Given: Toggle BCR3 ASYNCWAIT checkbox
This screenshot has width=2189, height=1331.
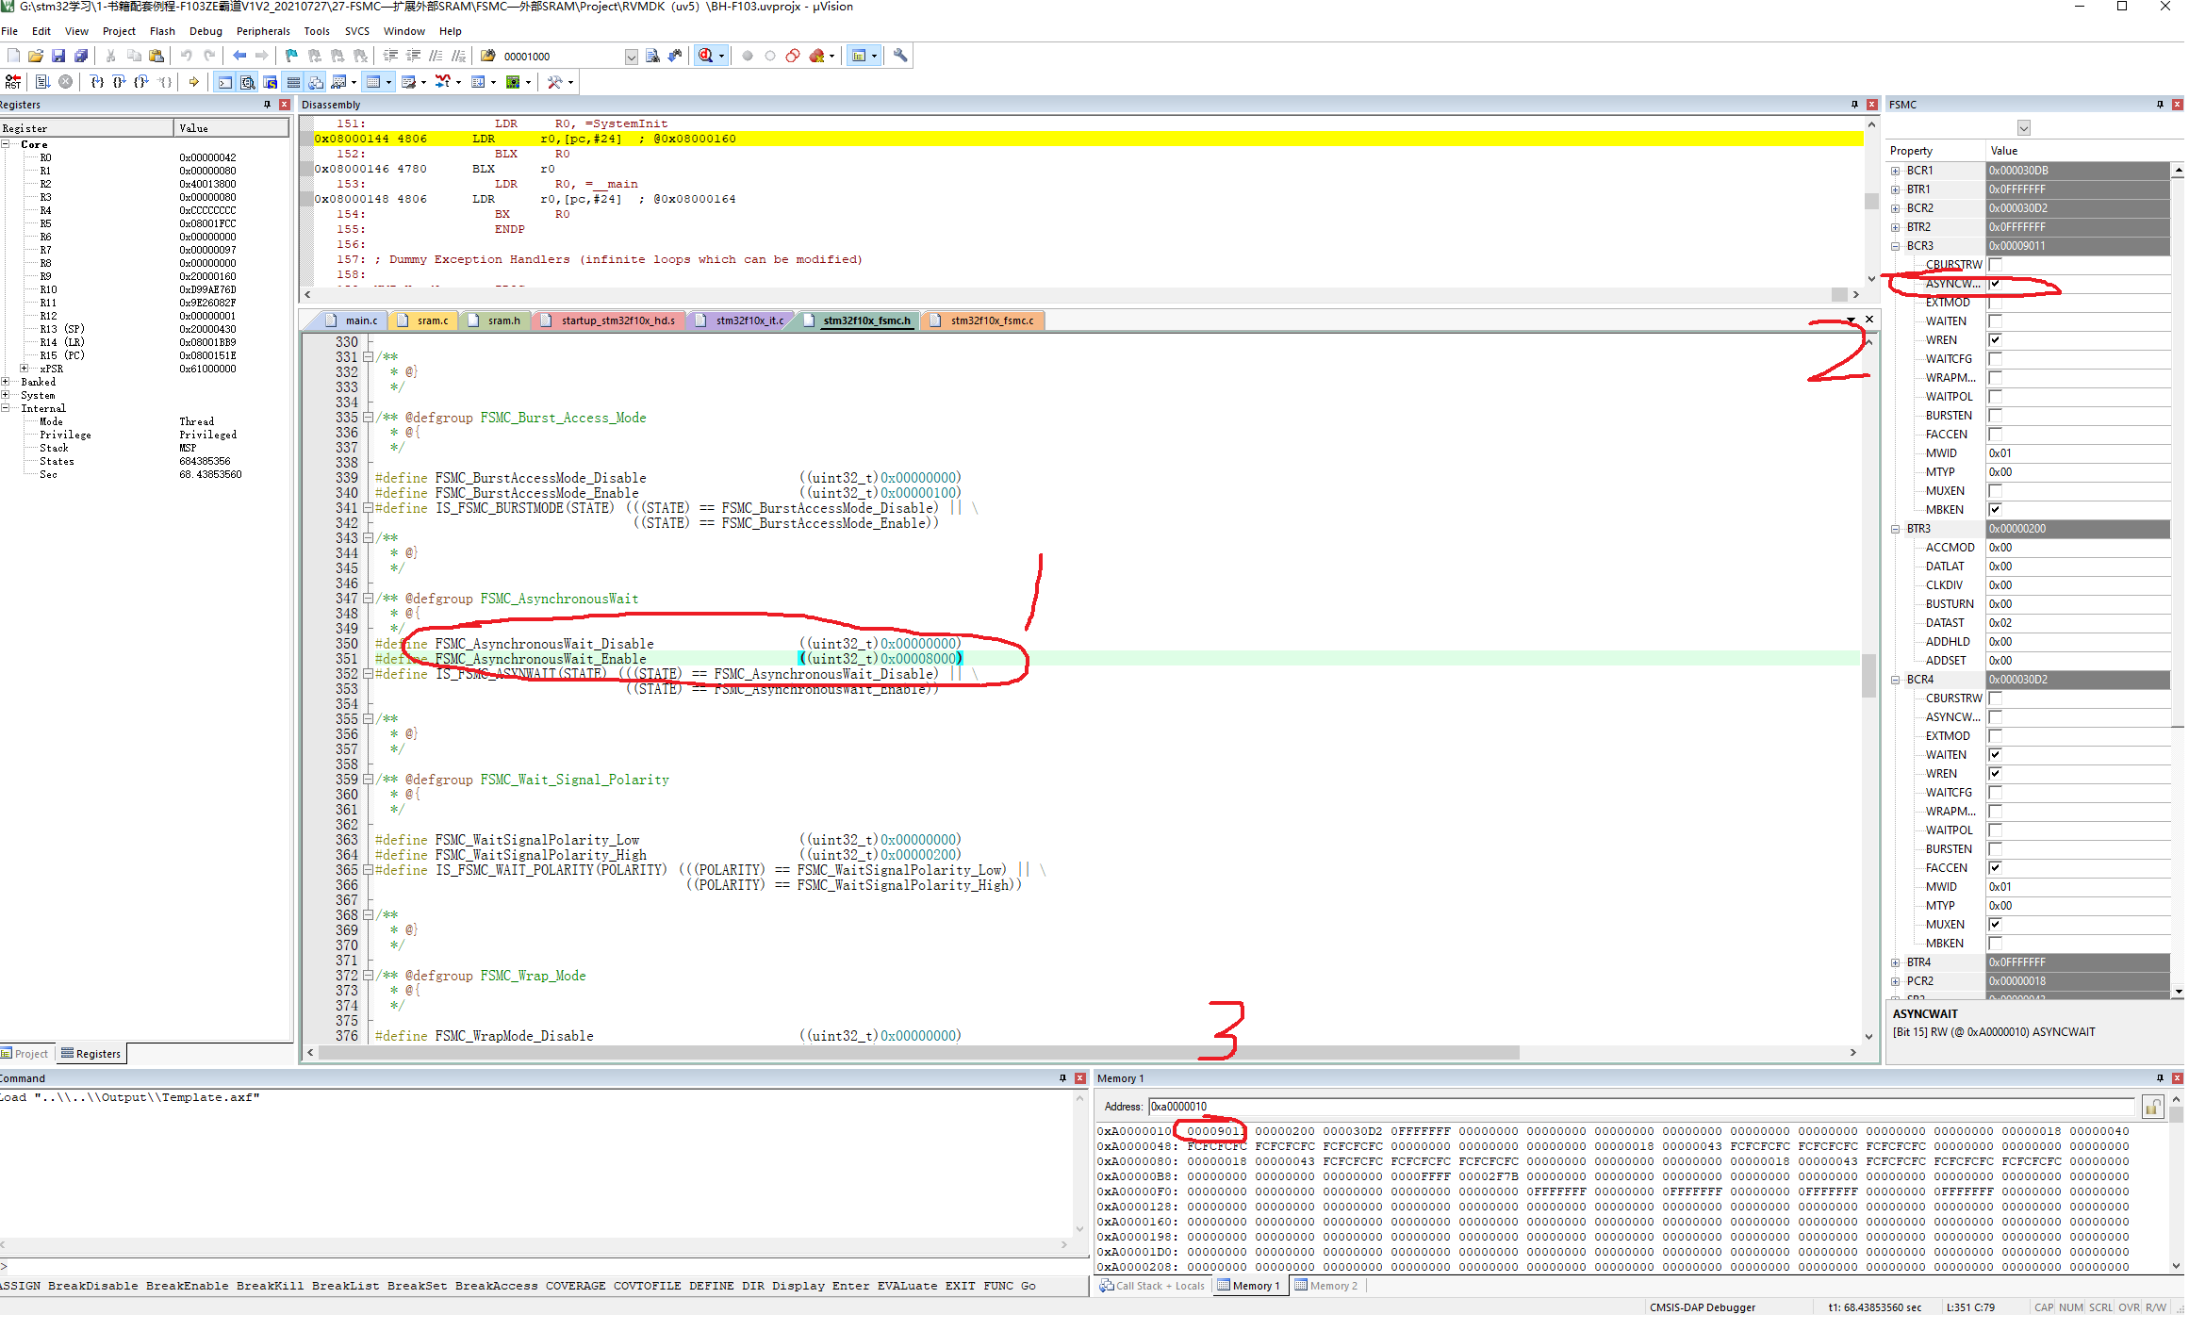Looking at the screenshot, I should coord(1995,284).
